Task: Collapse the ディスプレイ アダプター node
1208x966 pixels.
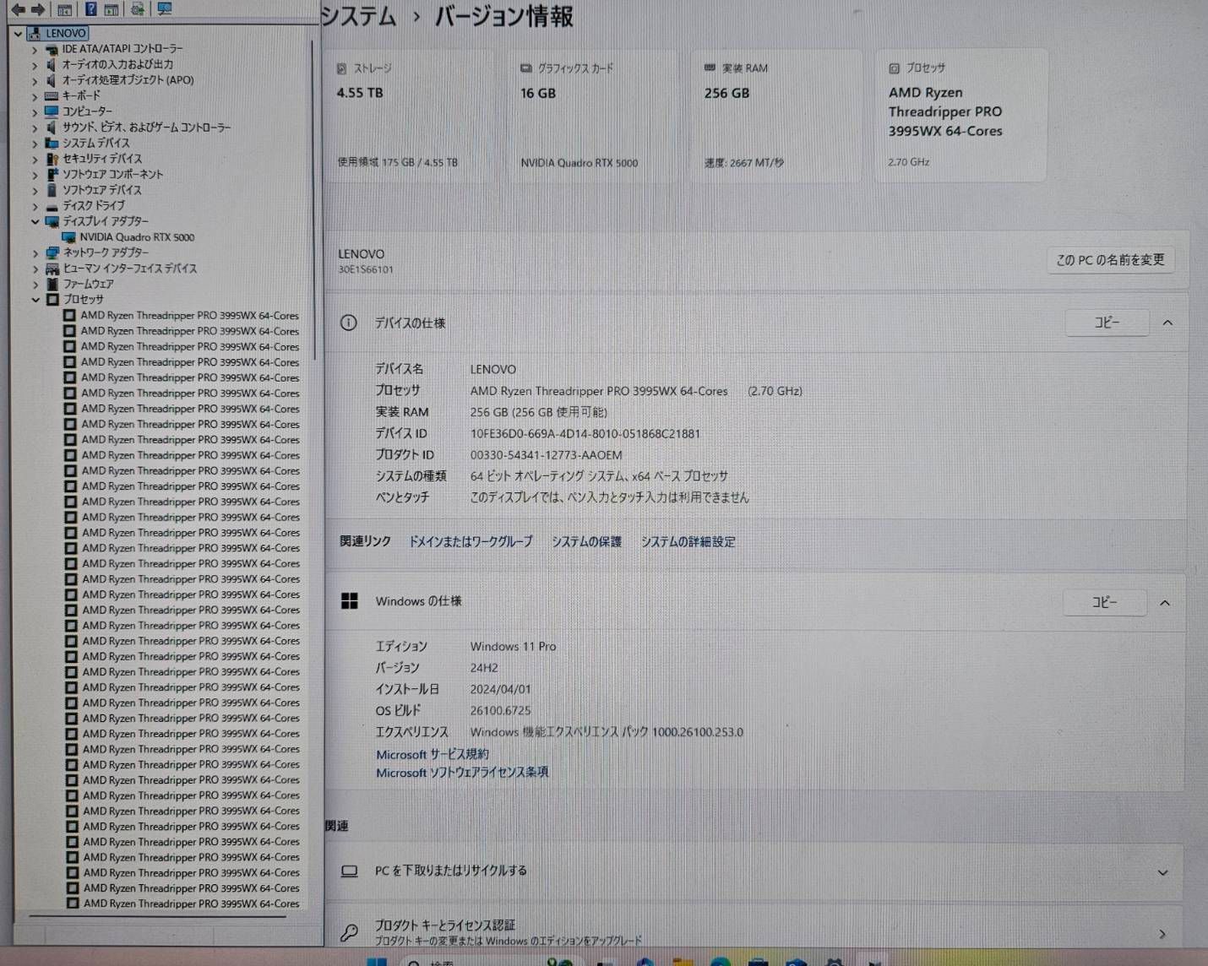Action: [35, 221]
